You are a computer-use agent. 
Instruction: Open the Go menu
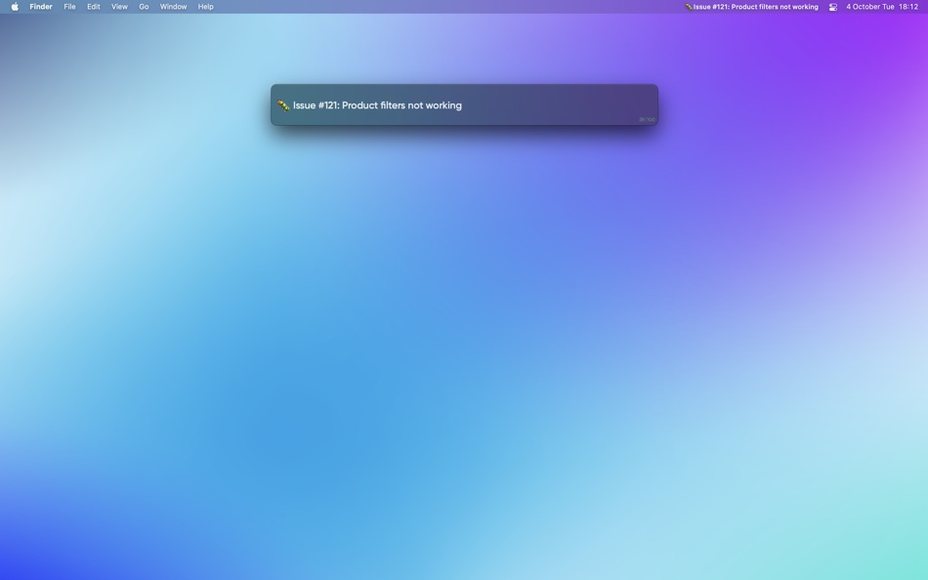coord(144,7)
